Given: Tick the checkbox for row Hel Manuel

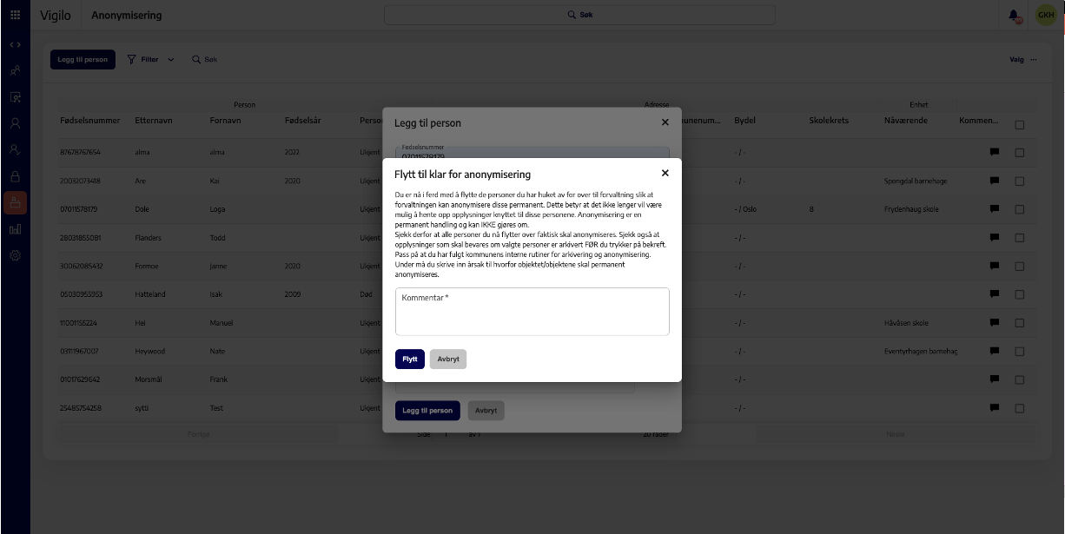Looking at the screenshot, I should [1020, 323].
